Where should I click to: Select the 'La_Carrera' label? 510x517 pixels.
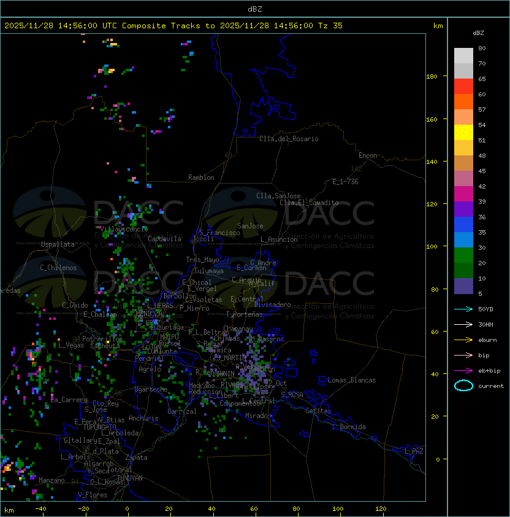69,400
